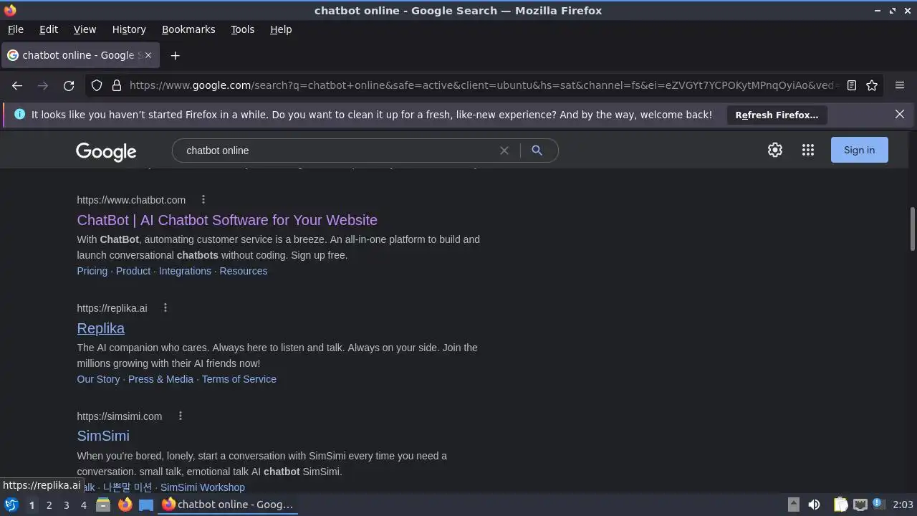This screenshot has width=917, height=516.
Task: Bookmark this page with the star
Action: (x=872, y=85)
